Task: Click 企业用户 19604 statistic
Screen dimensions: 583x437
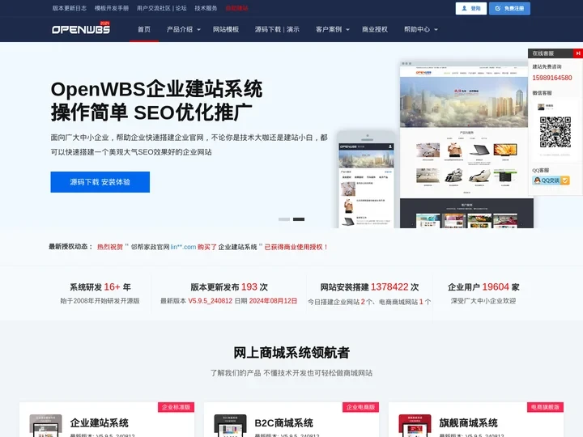Action: coord(483,286)
